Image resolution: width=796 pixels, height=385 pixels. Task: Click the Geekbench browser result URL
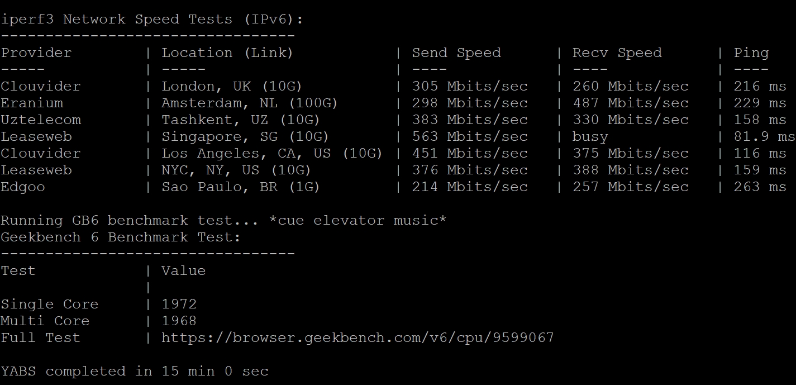pyautogui.click(x=358, y=338)
